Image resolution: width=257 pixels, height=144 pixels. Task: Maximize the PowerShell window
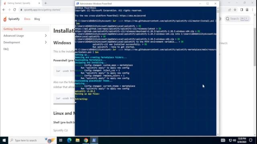[x=208, y=4]
